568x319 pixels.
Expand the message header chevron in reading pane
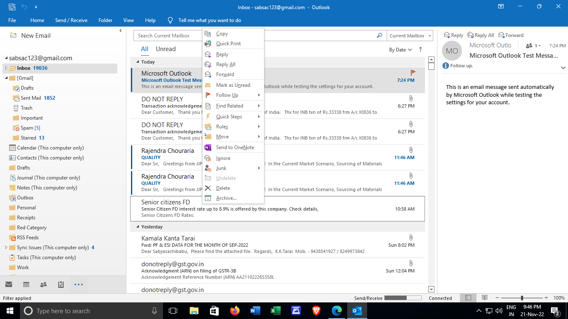pyautogui.click(x=563, y=68)
